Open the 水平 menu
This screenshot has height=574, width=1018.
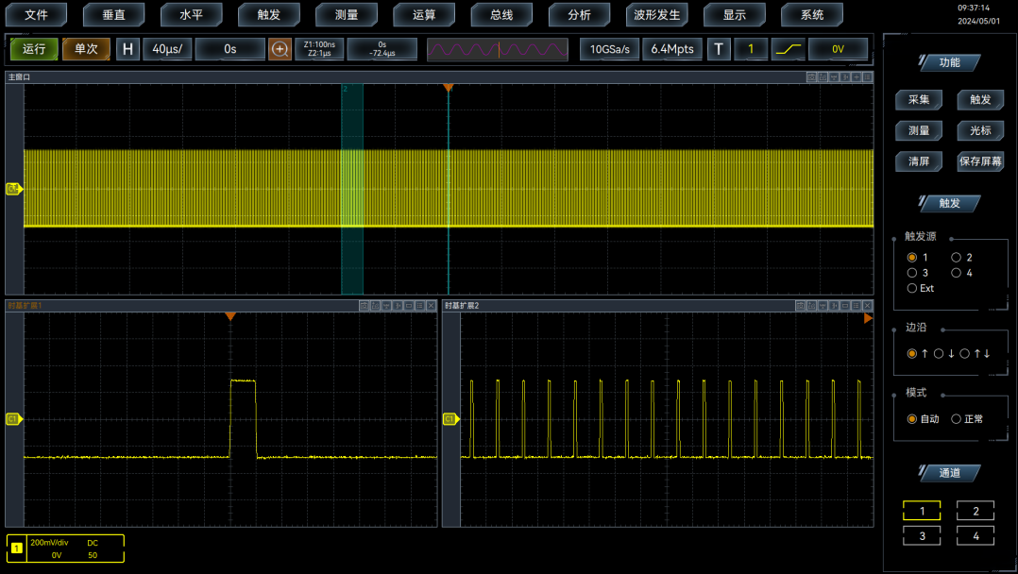(191, 14)
